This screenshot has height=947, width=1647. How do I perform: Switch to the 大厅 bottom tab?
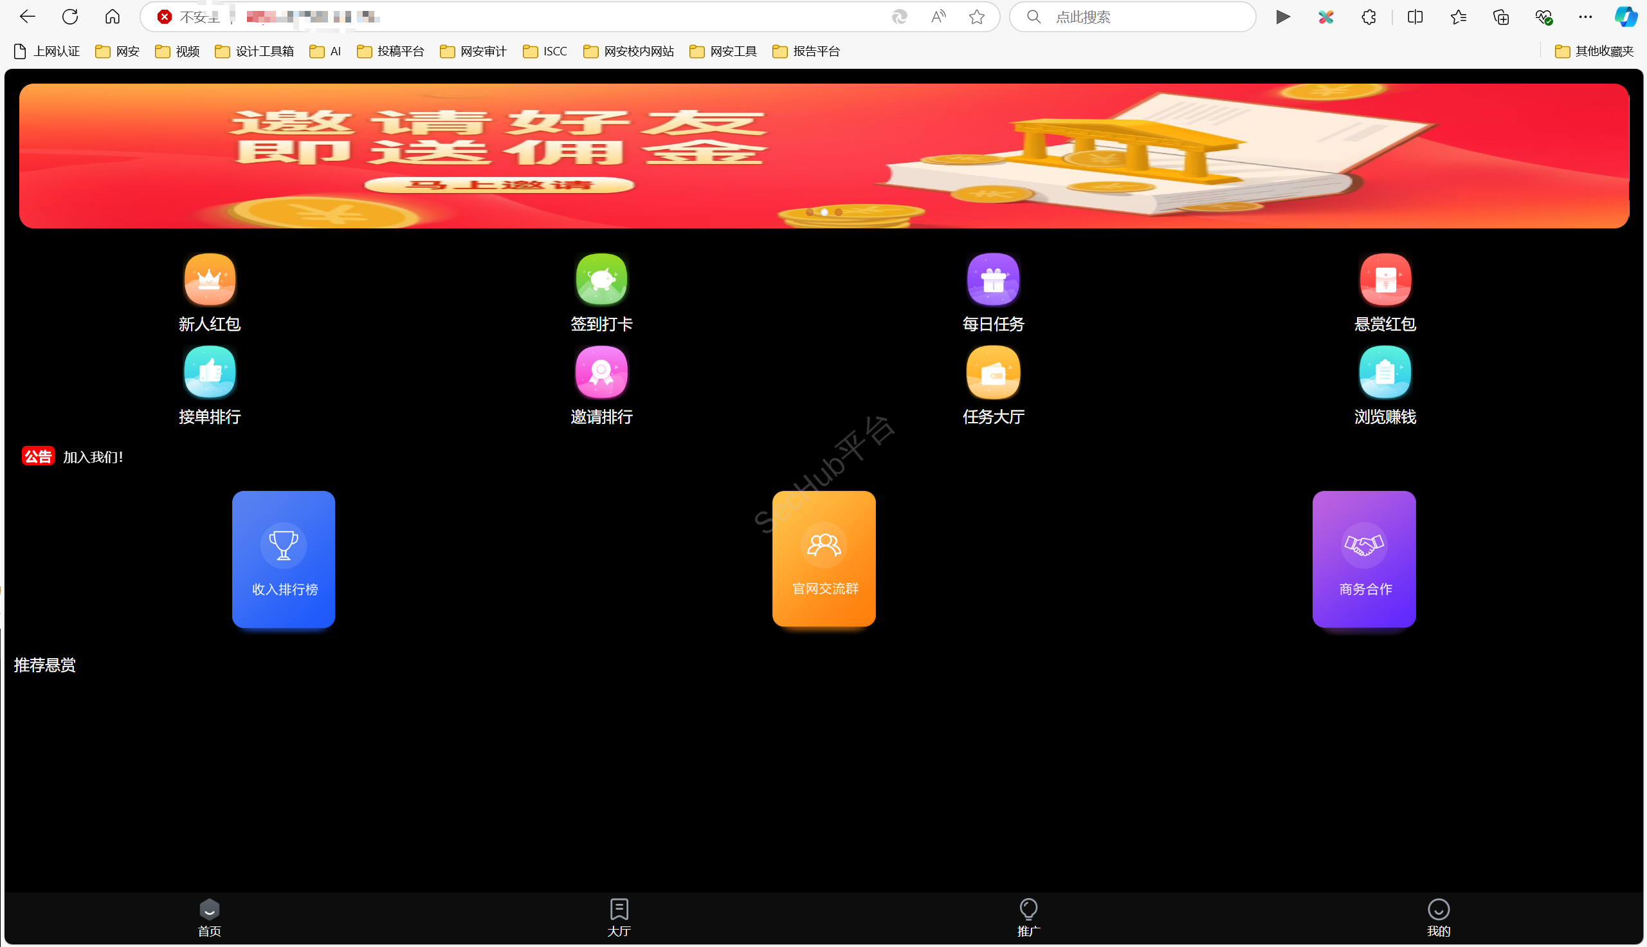coord(619,916)
